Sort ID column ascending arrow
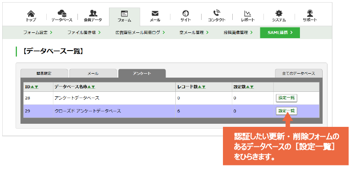 coord(32,87)
